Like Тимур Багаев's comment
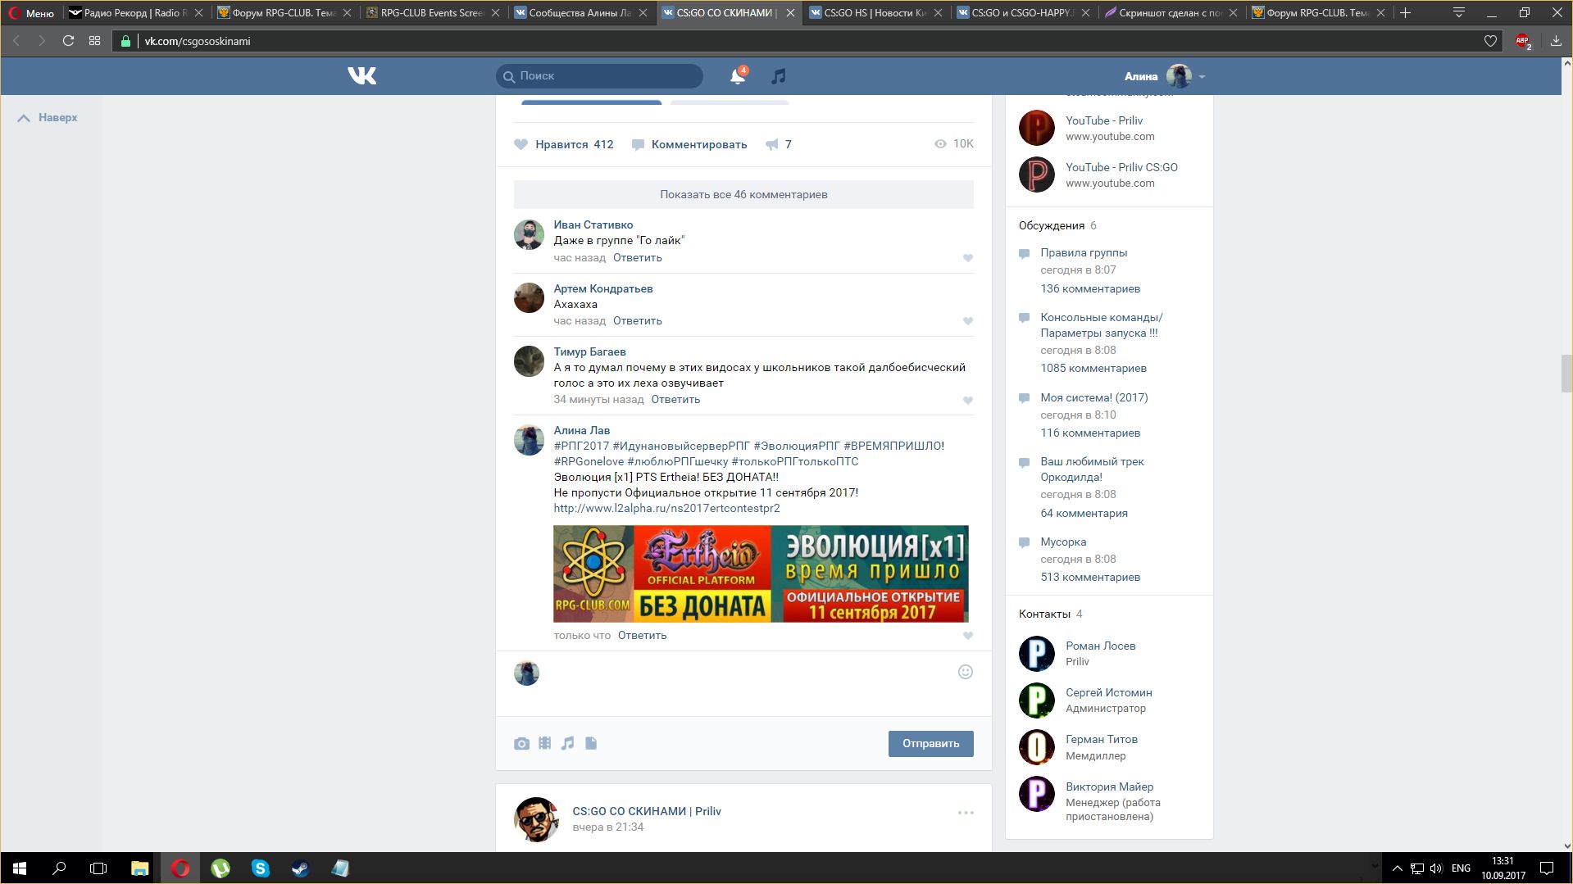 968,401
